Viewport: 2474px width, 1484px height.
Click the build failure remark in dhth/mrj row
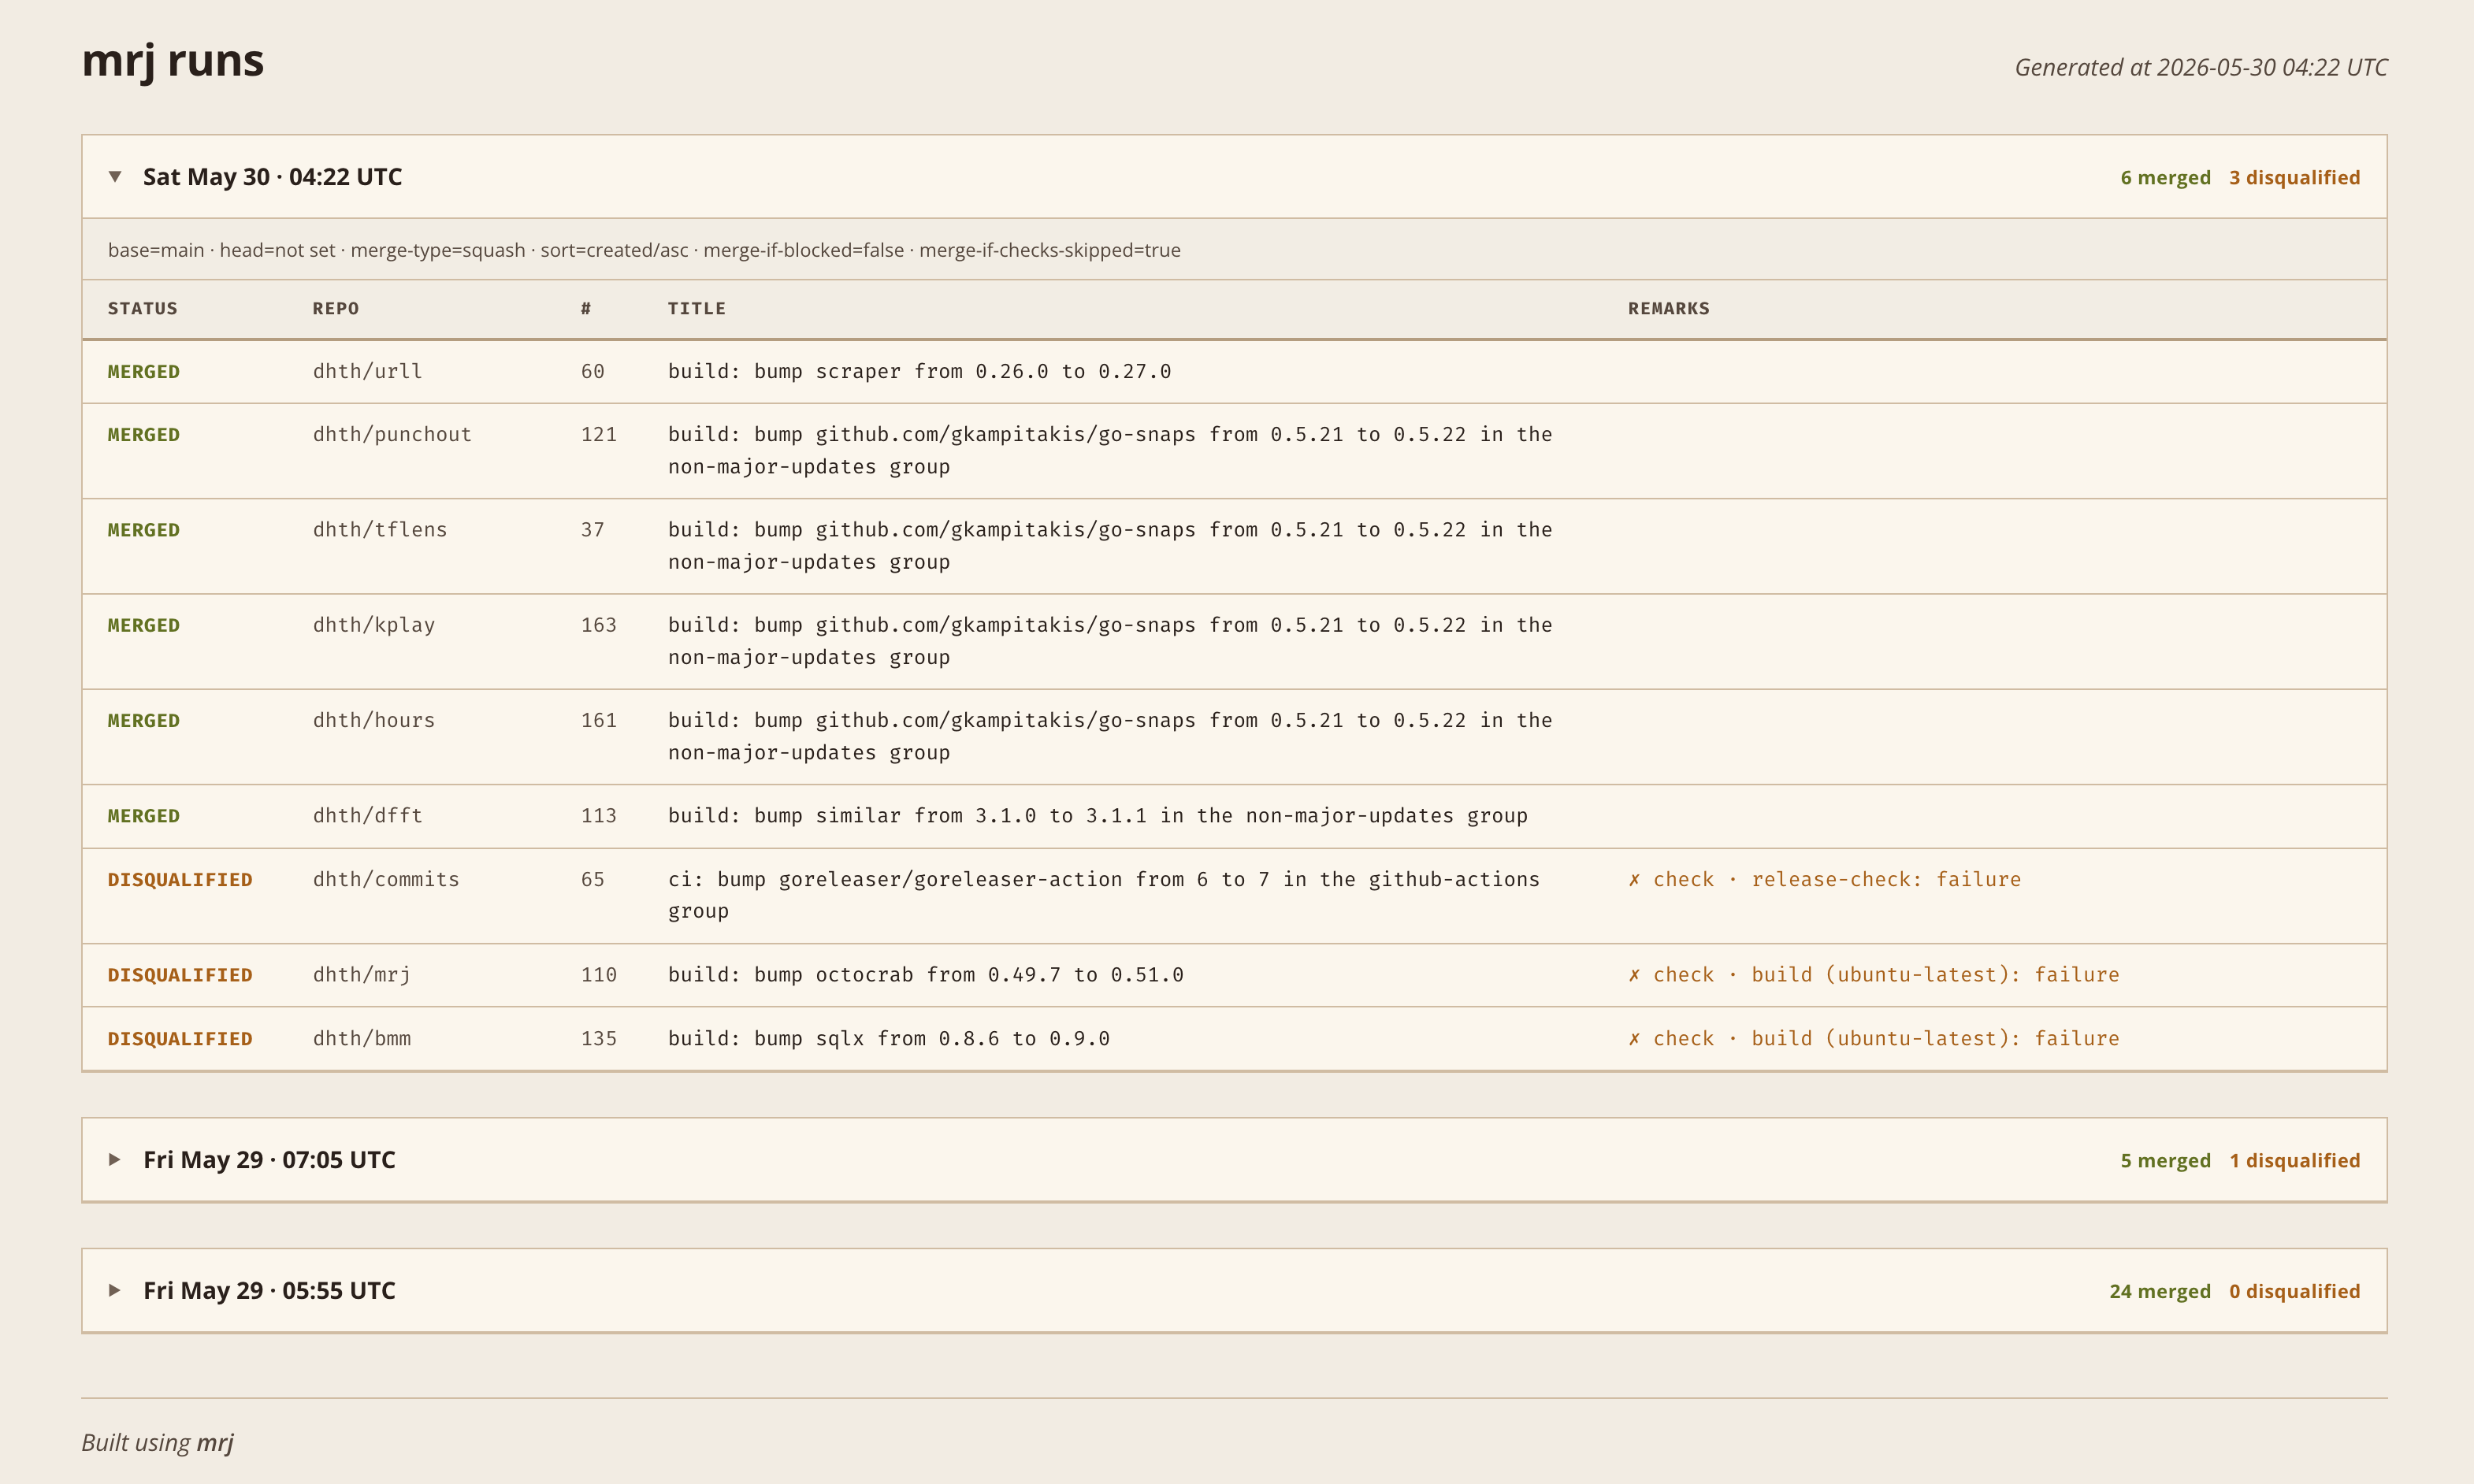1874,975
